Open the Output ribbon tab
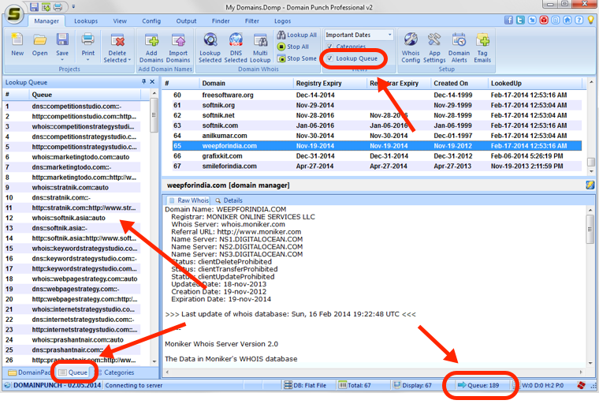Image resolution: width=599 pixels, height=404 pixels. point(186,21)
